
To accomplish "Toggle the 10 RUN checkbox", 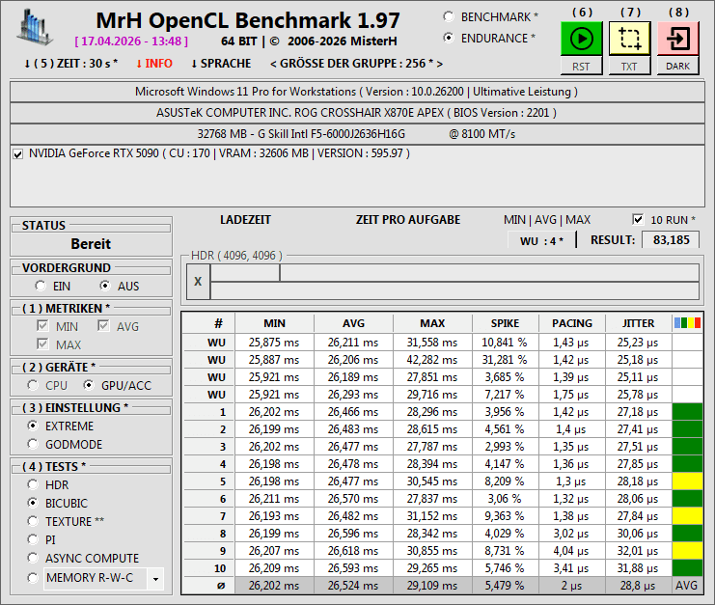I will click(x=638, y=219).
